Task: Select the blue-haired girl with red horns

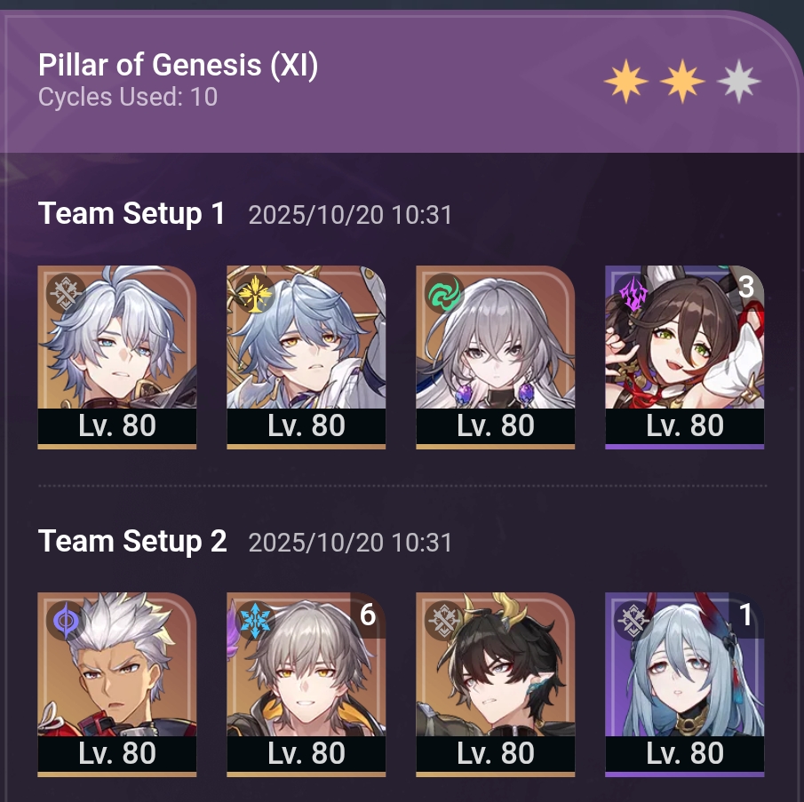Action: (685, 685)
